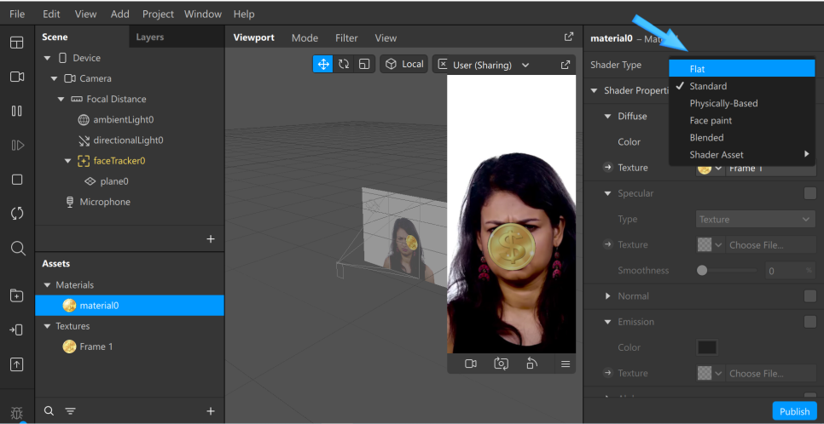This screenshot has width=824, height=424.
Task: Collapse the Camera tree node
Action: click(54, 78)
